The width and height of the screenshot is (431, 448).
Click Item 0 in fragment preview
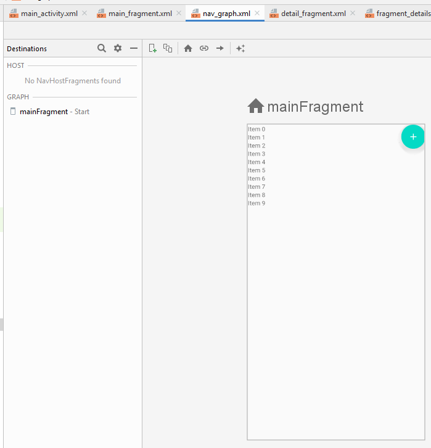[257, 129]
